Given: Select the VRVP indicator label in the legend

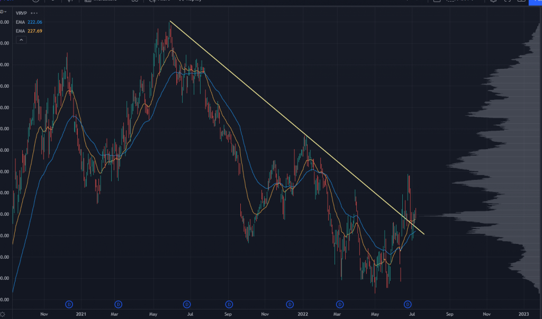Looking at the screenshot, I should pyautogui.click(x=21, y=13).
